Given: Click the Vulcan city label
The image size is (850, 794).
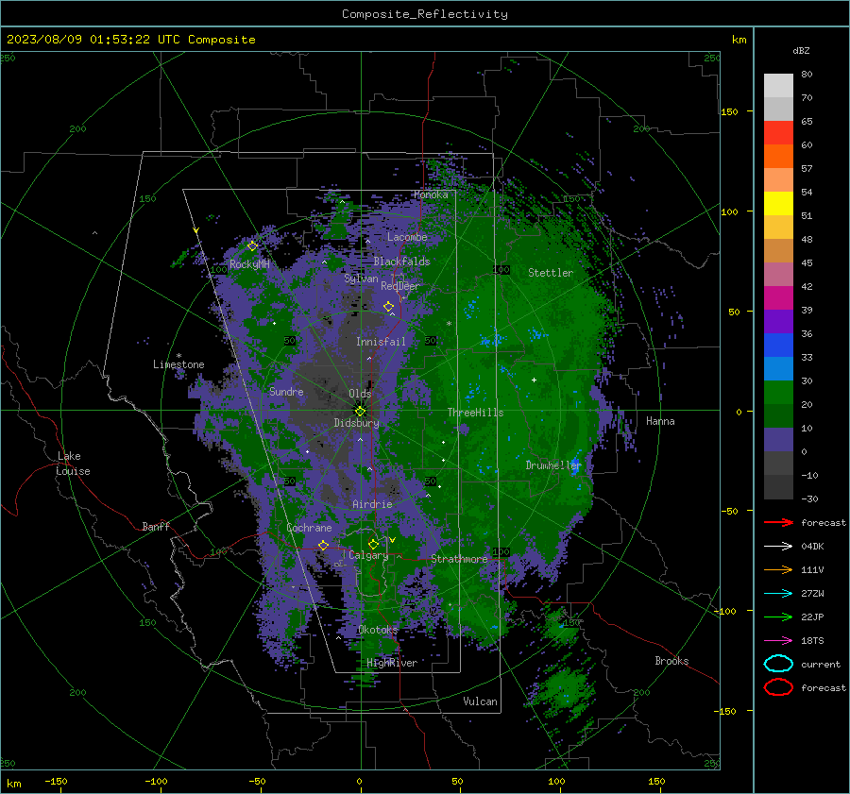Looking at the screenshot, I should click(480, 701).
